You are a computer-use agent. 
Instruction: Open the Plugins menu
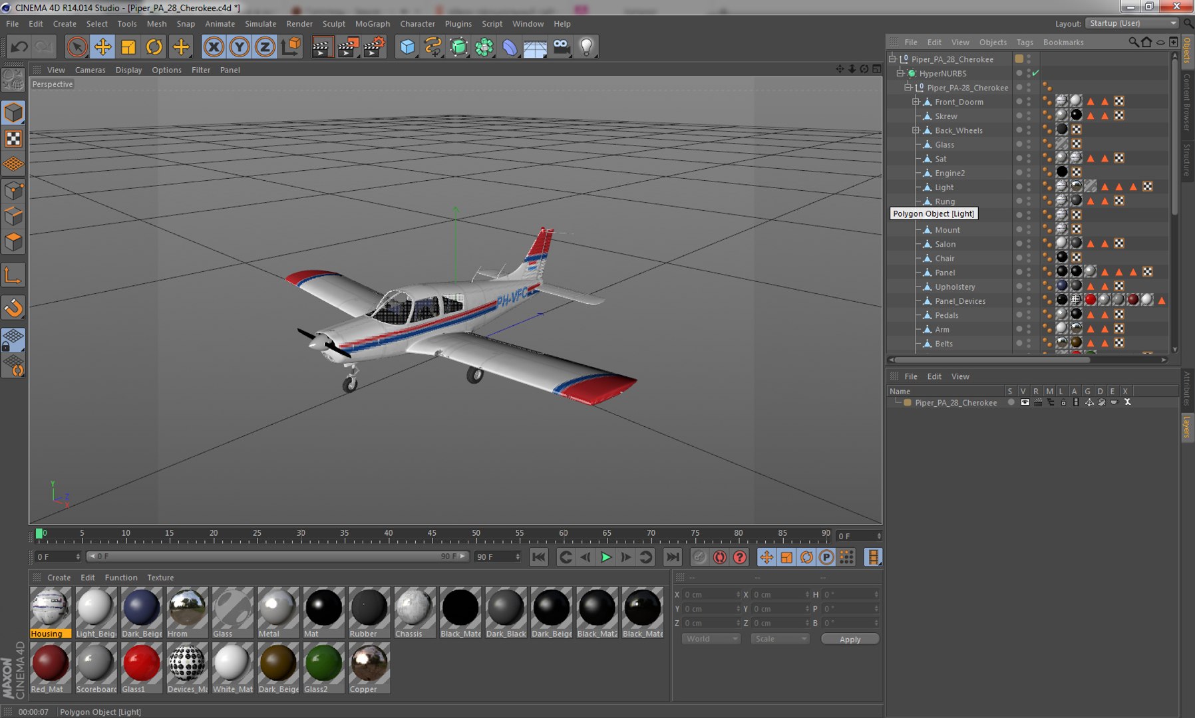[458, 24]
